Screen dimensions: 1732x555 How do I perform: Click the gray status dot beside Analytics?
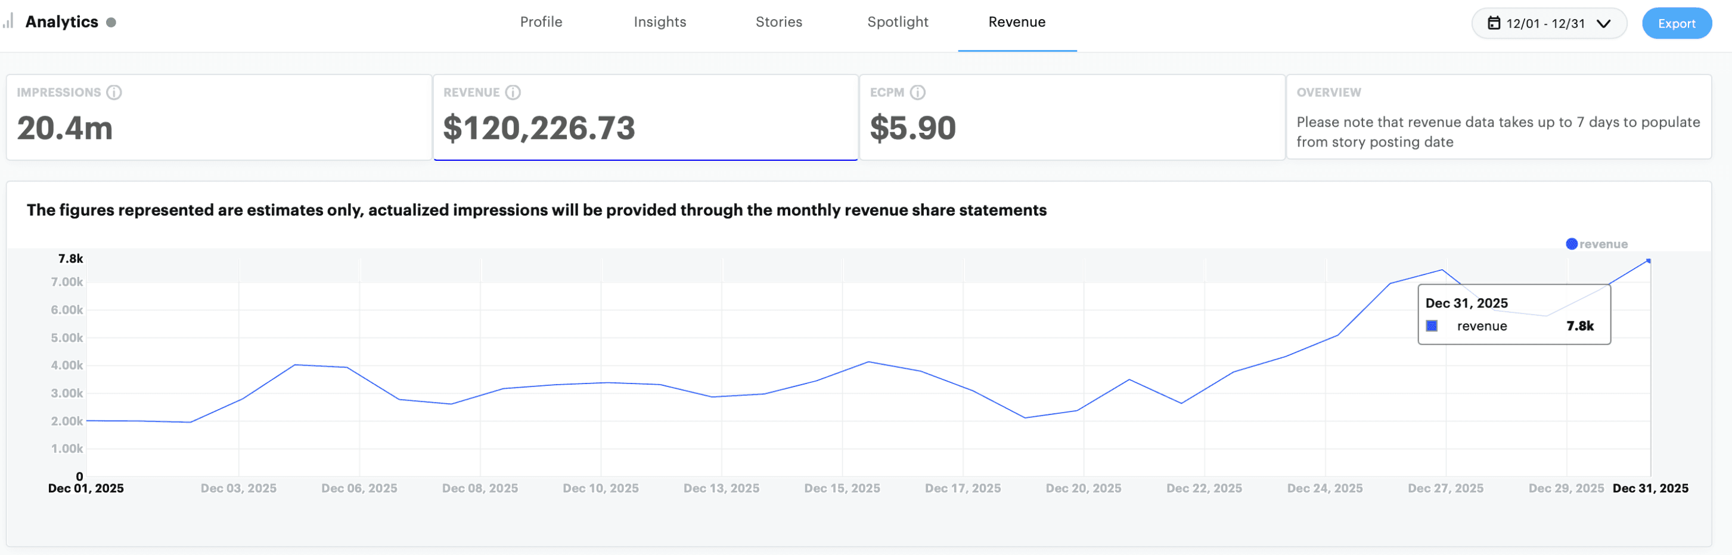(111, 22)
